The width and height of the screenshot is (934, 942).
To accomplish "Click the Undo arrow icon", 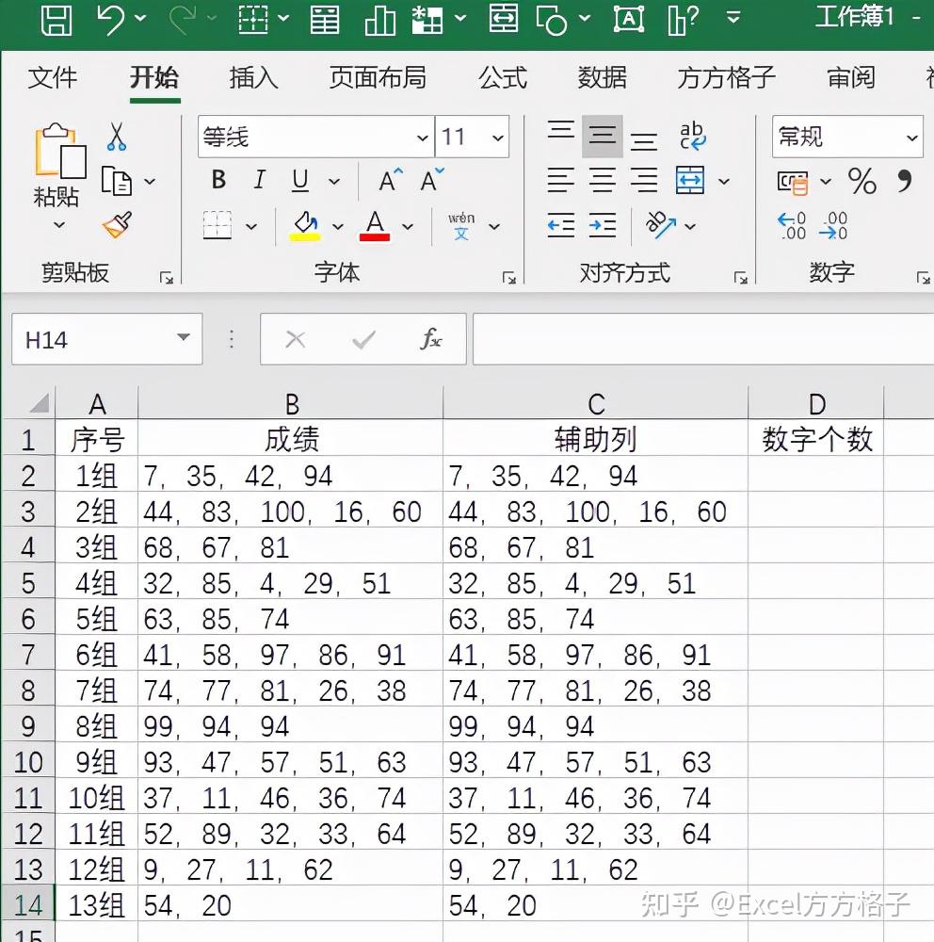I will pyautogui.click(x=110, y=19).
